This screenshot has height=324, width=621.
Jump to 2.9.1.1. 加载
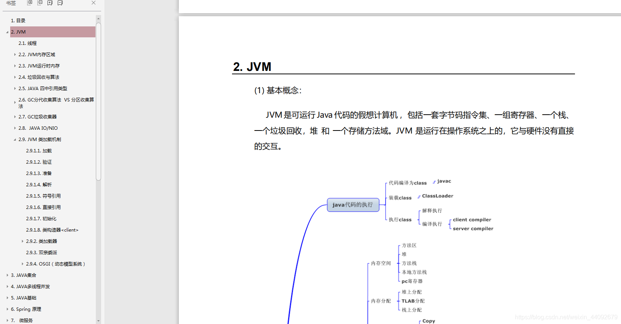click(39, 151)
